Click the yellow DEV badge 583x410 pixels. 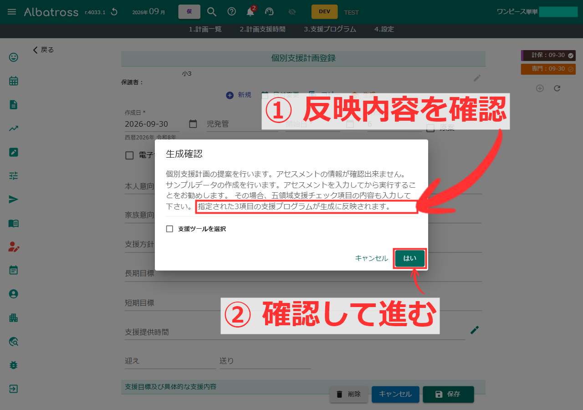pyautogui.click(x=325, y=12)
